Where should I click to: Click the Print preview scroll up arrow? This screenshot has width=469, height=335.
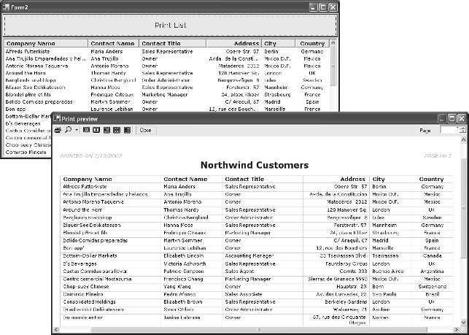[x=464, y=139]
